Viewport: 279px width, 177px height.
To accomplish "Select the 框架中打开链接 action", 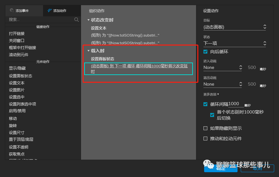I will coord(22,47).
